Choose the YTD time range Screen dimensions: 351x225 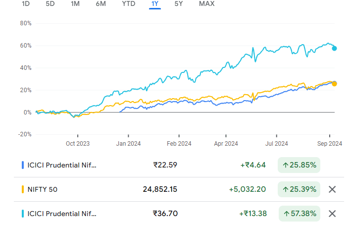pyautogui.click(x=129, y=4)
